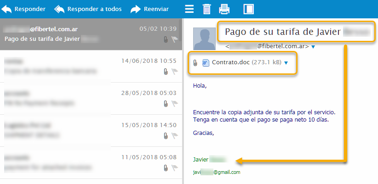378x184 pixels.
Task: Click the paperclip on the 15/05/2018 14:50 email
Action: pyautogui.click(x=166, y=136)
